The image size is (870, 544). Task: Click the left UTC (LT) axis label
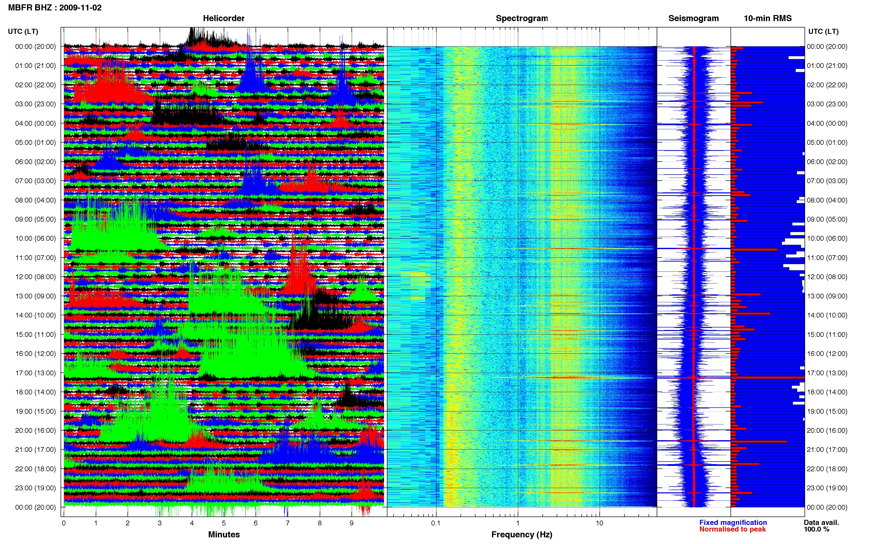23,31
